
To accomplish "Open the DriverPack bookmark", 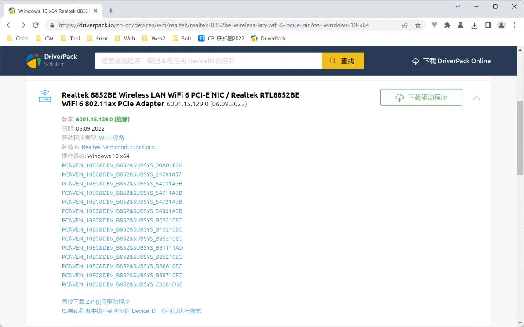I will [x=268, y=38].
